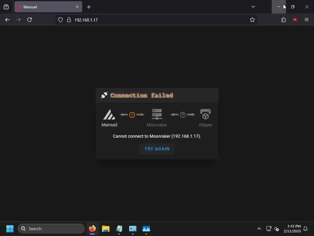Viewport: 314px width, 236px height.
Task: Click the muted volume tray icon
Action: 277,229
